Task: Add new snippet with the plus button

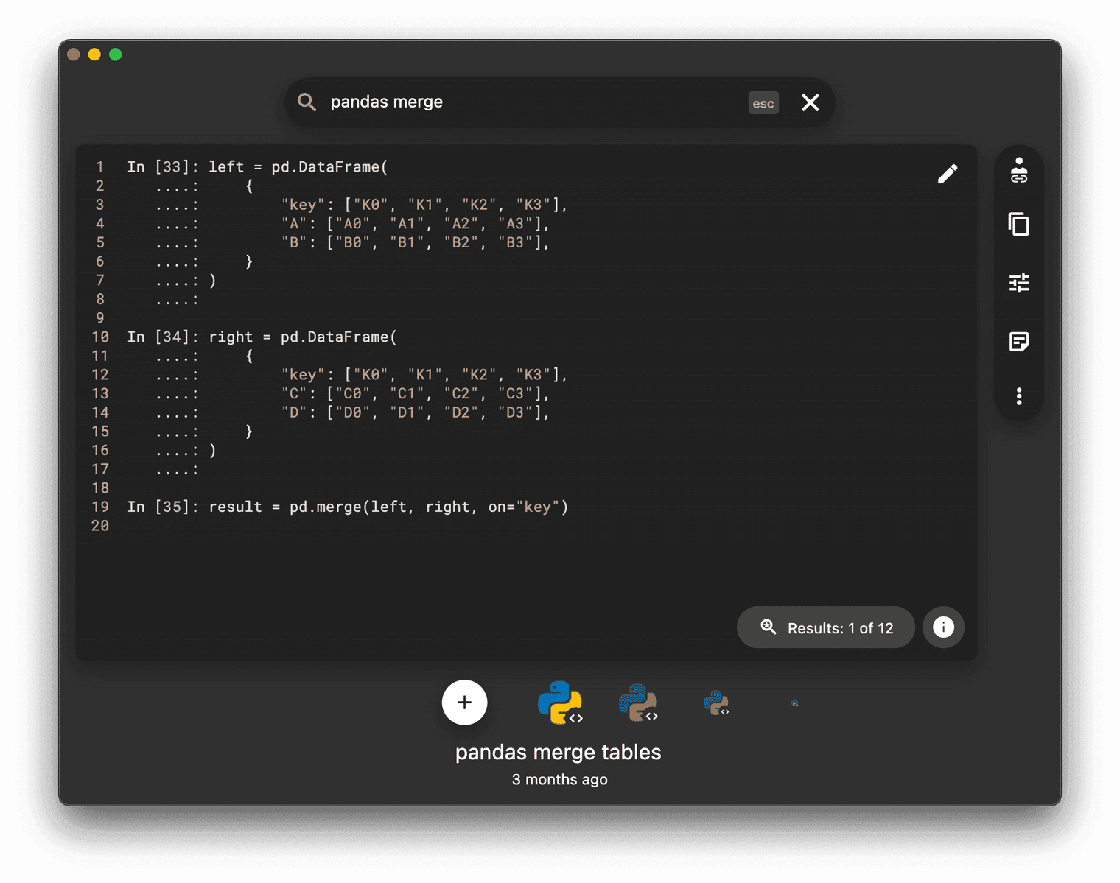Action: (464, 703)
